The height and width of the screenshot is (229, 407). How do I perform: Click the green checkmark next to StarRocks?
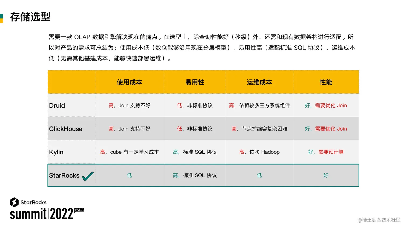tap(88, 176)
